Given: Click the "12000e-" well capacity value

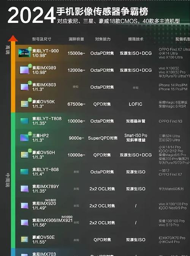Looking at the screenshot, I should point(76,70).
